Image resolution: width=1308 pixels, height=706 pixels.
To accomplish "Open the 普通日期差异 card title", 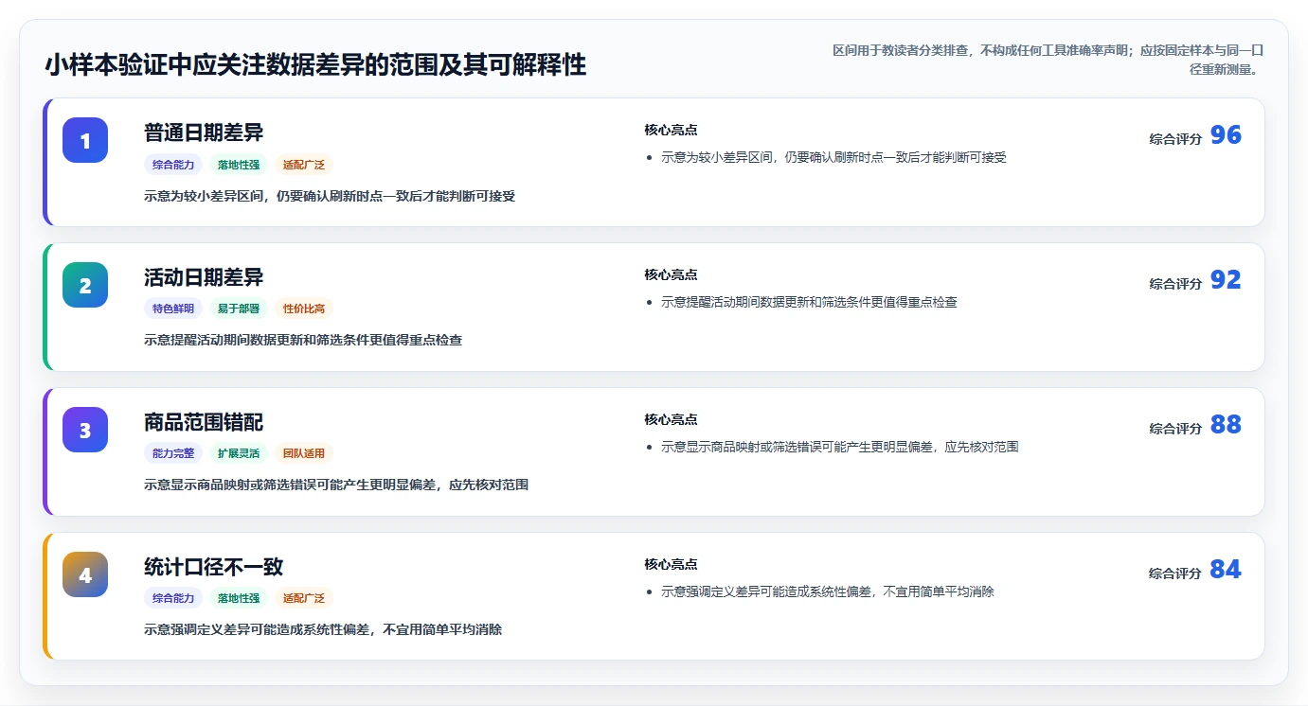I will pos(204,132).
